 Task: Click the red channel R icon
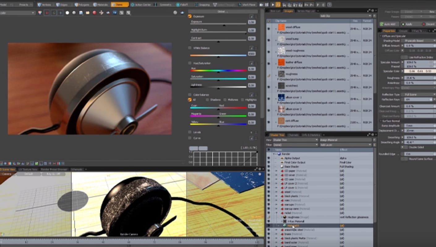pyautogui.click(x=47, y=13)
